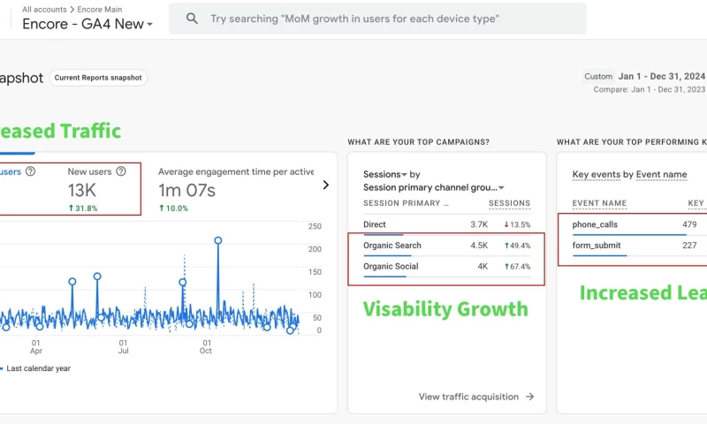The image size is (707, 424).
Task: Show next metrics with the right chevron arrow
Action: click(x=325, y=185)
